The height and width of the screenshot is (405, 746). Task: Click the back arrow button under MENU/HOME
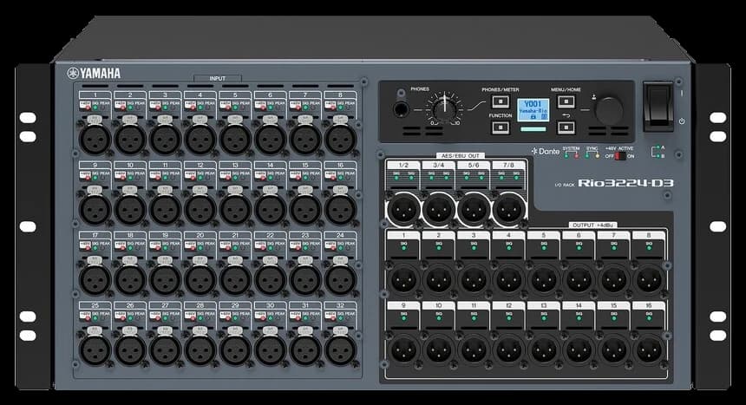(566, 127)
